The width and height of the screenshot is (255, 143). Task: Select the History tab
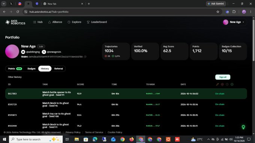(45, 69)
